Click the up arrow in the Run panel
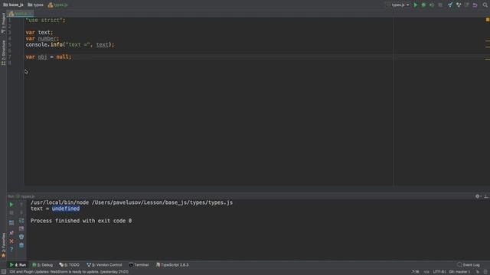 click(x=21, y=205)
